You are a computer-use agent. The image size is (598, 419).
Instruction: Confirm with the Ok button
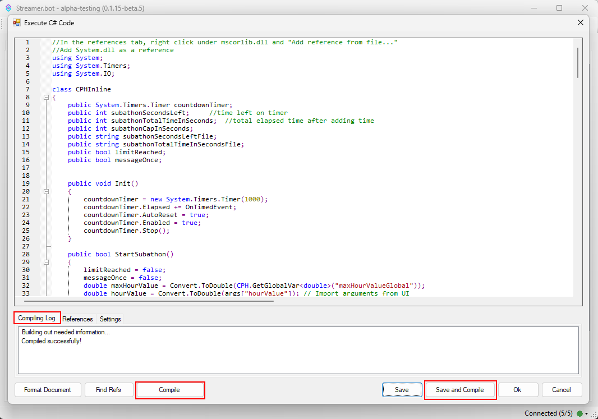[x=518, y=390]
